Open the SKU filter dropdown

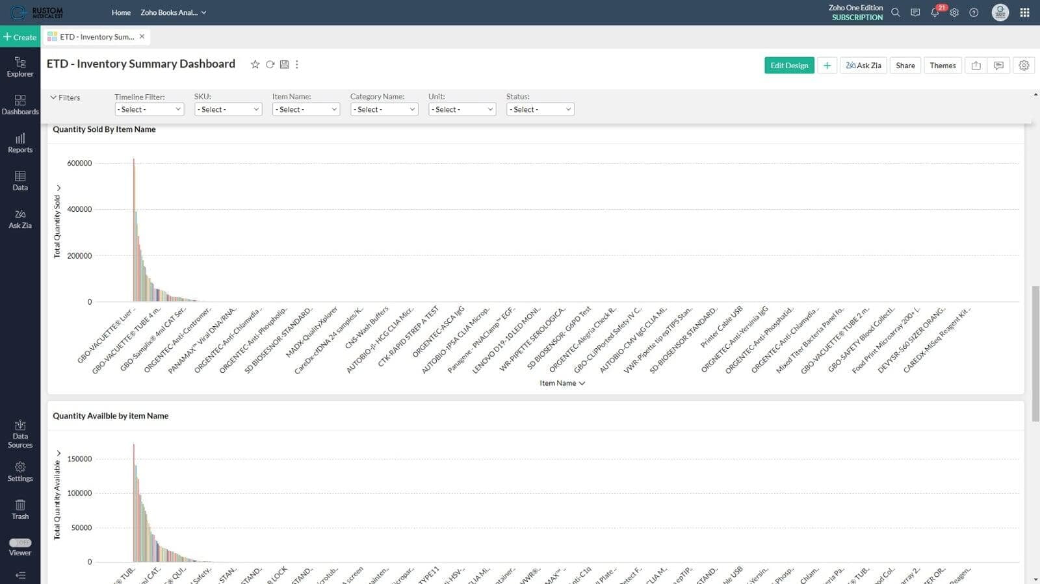pos(227,109)
